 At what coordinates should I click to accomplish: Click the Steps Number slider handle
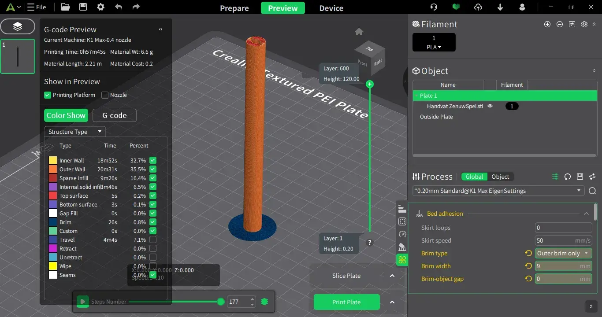(221, 302)
